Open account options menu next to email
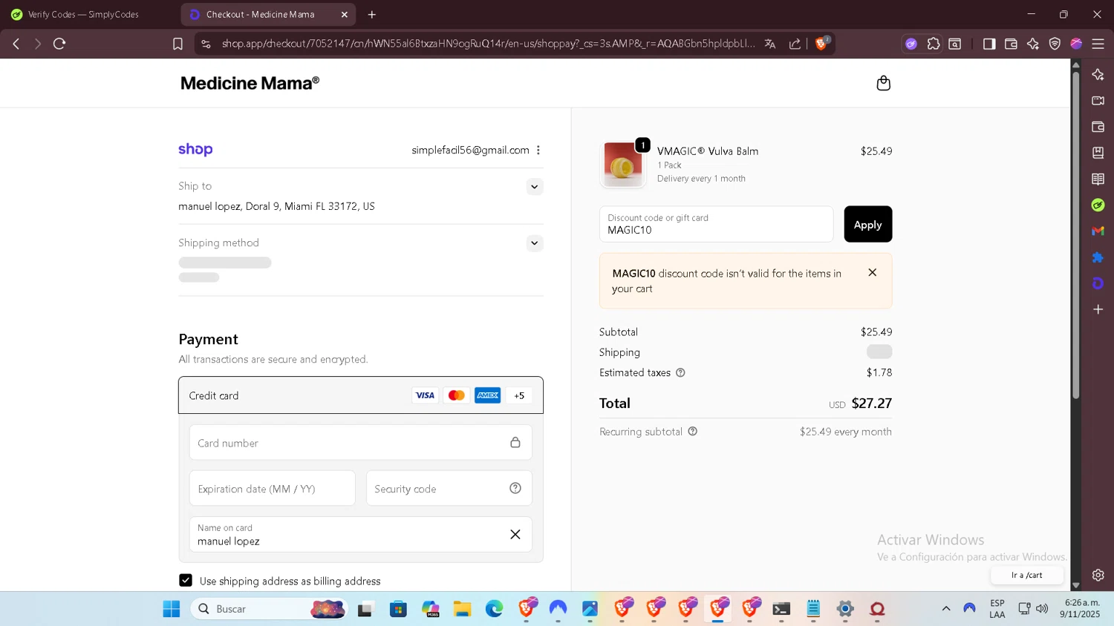Image resolution: width=1114 pixels, height=626 pixels. pyautogui.click(x=538, y=150)
